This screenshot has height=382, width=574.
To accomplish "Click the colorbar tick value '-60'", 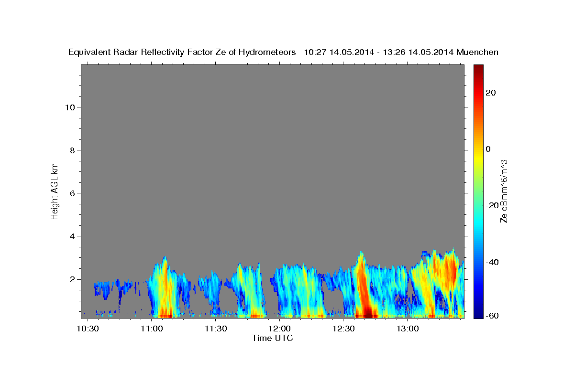I will point(493,316).
